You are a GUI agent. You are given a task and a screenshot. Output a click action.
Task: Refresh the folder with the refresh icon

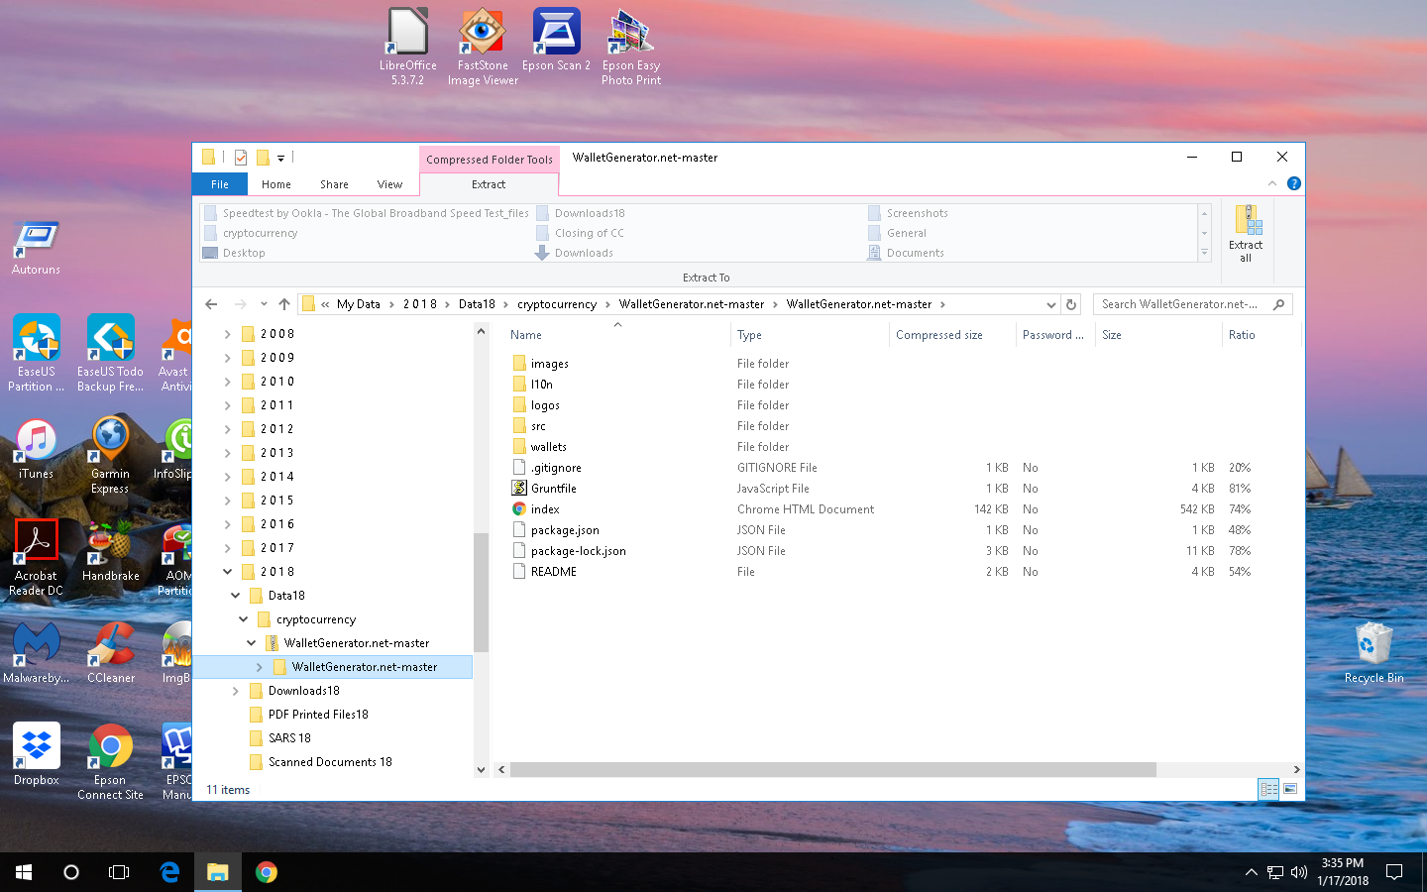coord(1072,304)
